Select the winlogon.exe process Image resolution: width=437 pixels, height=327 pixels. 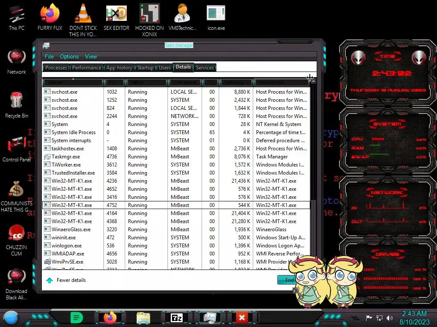tap(176, 246)
